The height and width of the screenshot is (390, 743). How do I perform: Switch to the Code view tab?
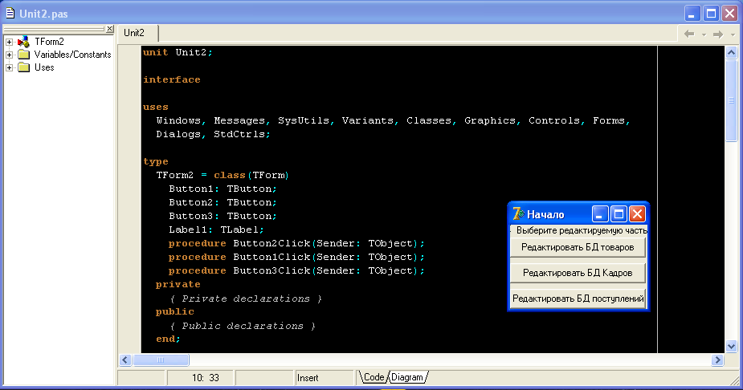374,377
